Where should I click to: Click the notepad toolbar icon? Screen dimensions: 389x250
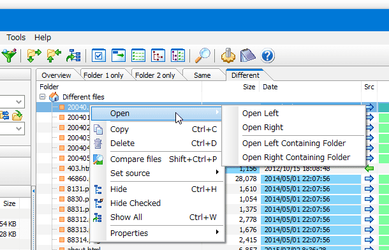tap(248, 55)
